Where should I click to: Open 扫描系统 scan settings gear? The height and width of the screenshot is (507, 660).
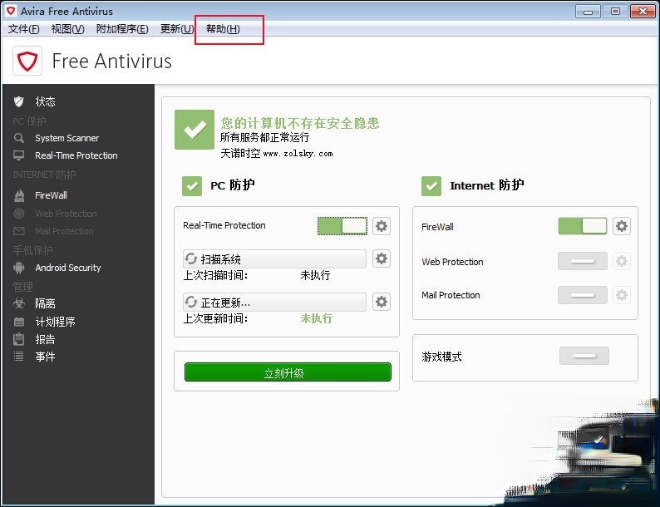point(382,258)
